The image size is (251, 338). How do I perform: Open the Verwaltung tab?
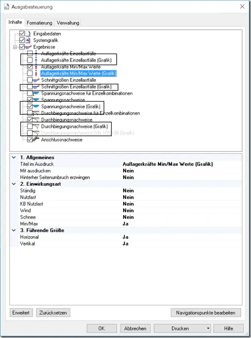point(68,23)
